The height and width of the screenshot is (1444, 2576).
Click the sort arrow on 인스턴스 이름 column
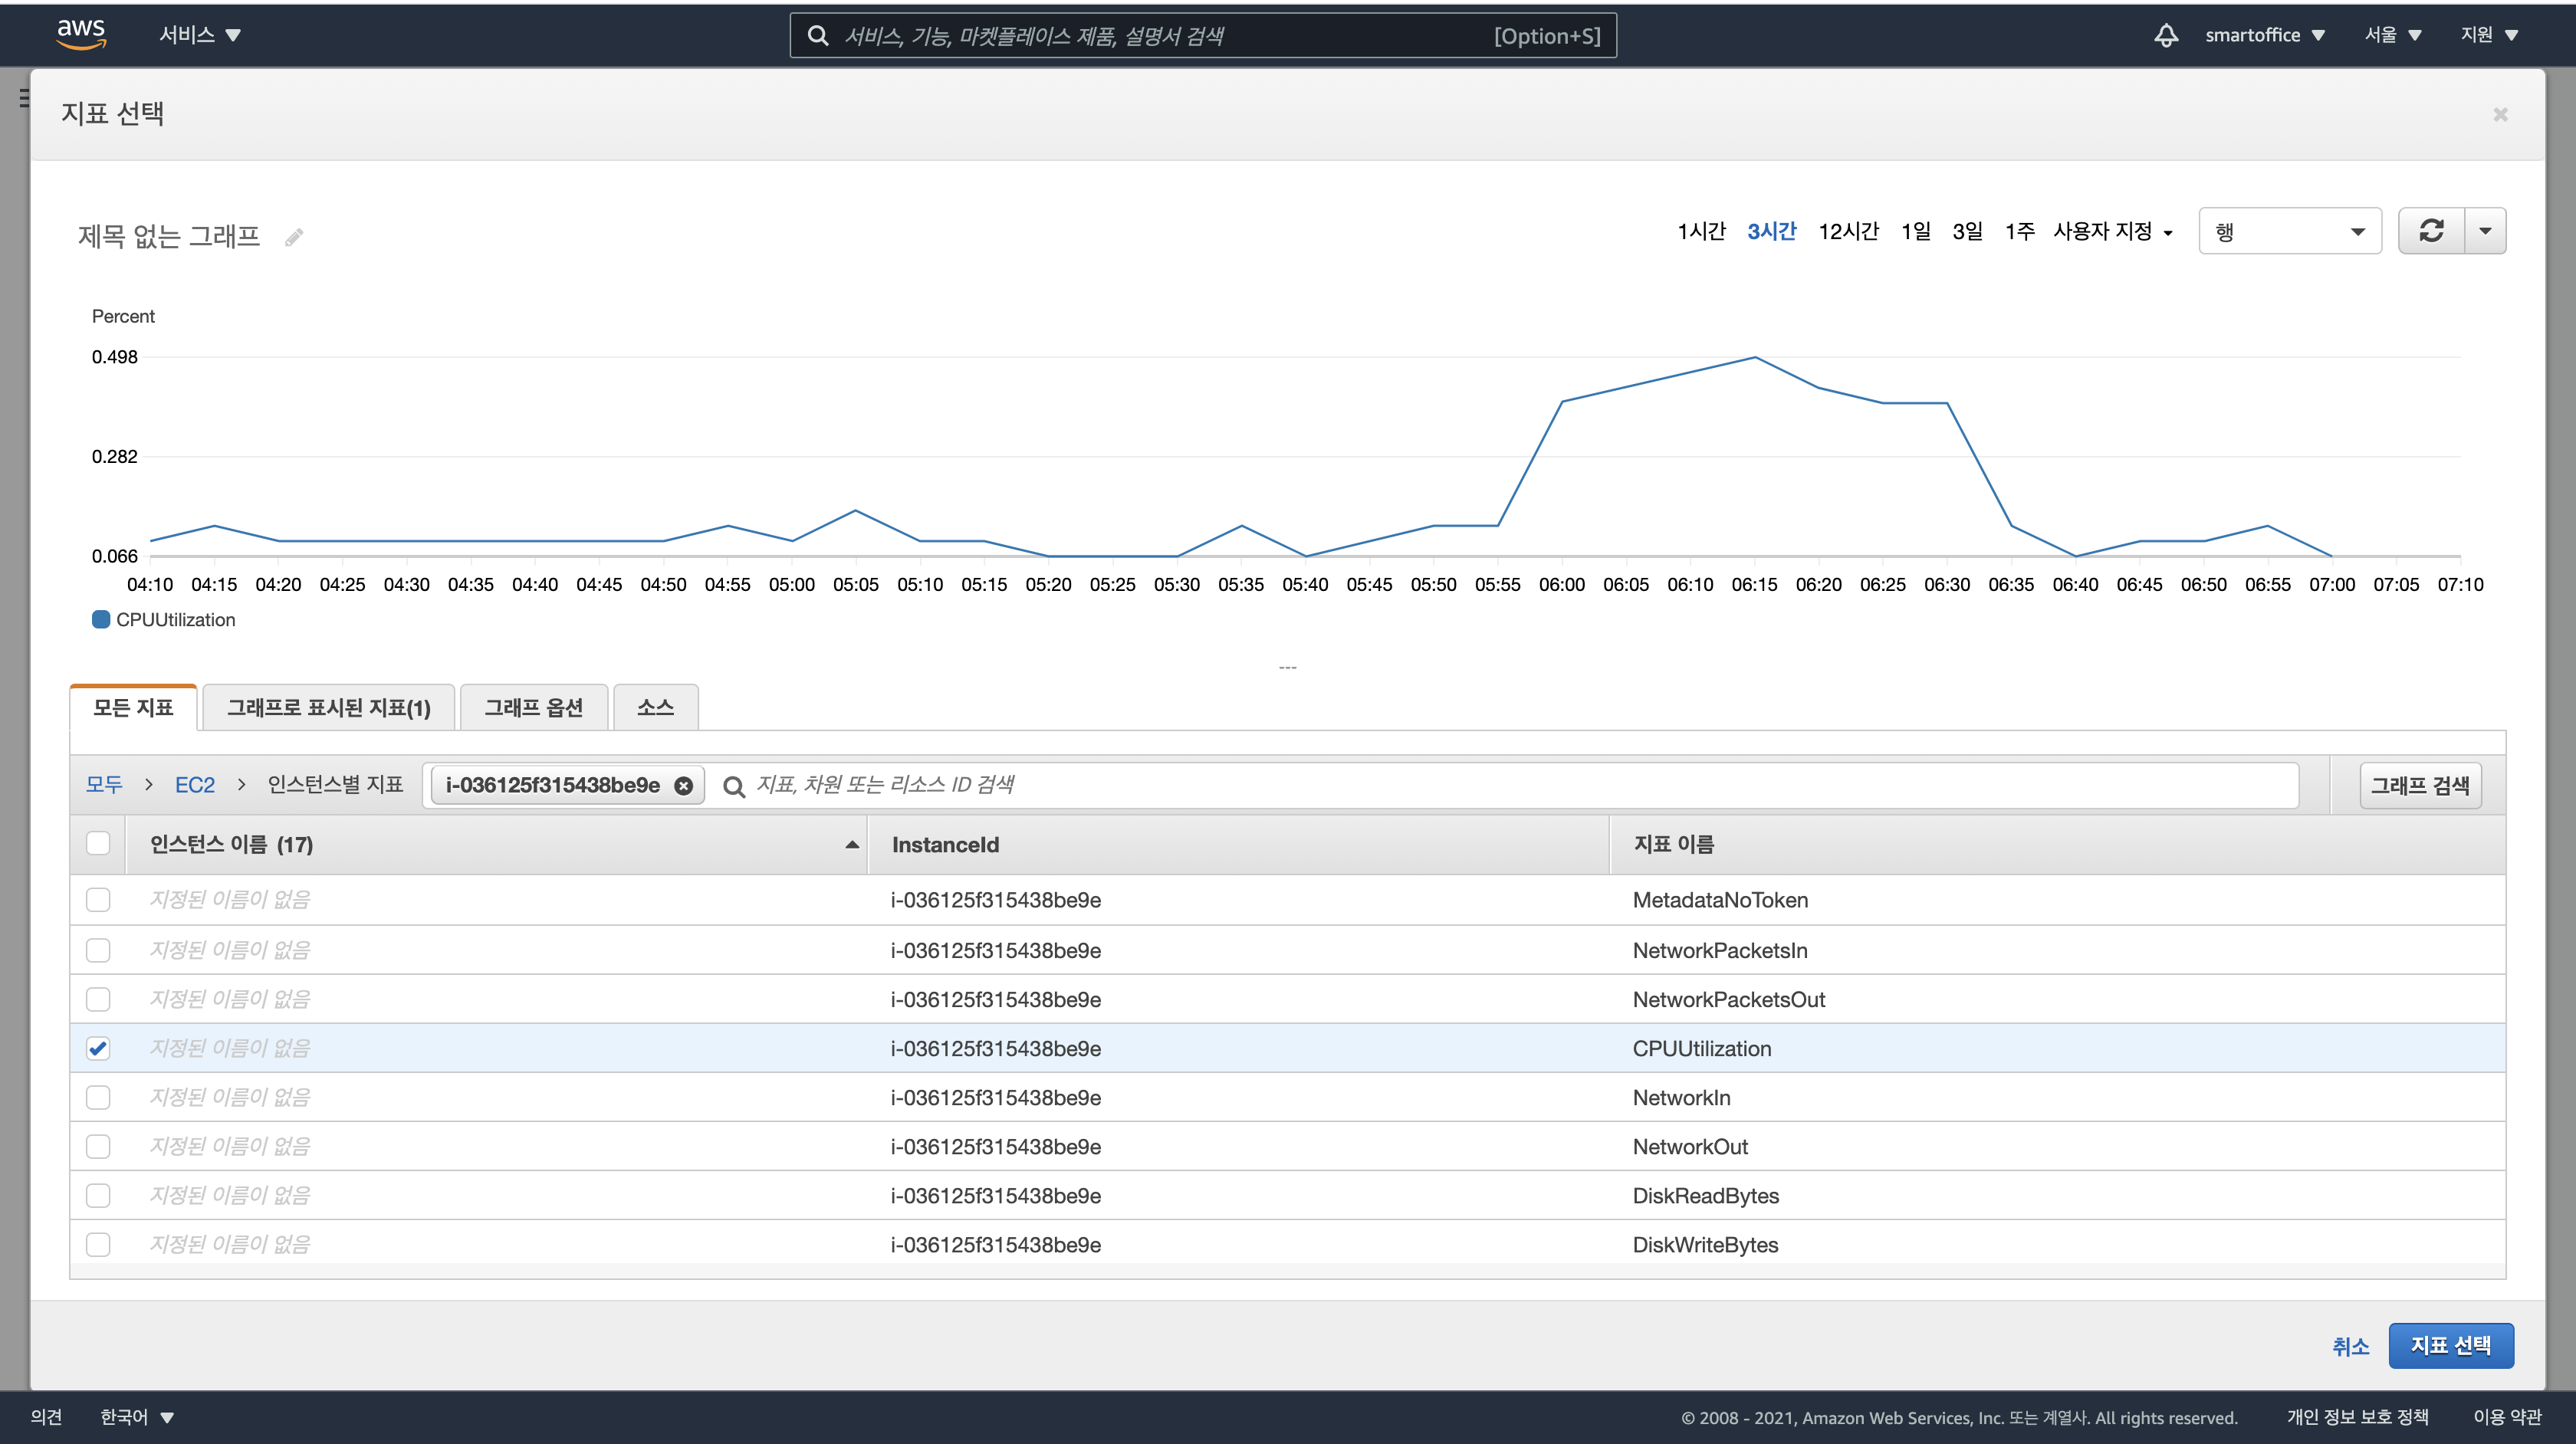[x=852, y=845]
